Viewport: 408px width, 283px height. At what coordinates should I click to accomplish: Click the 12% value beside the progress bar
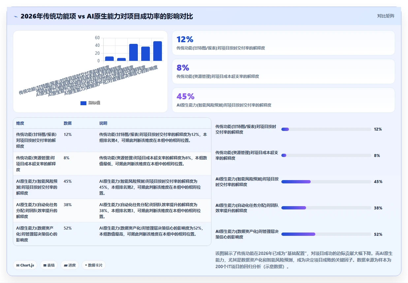(378, 129)
